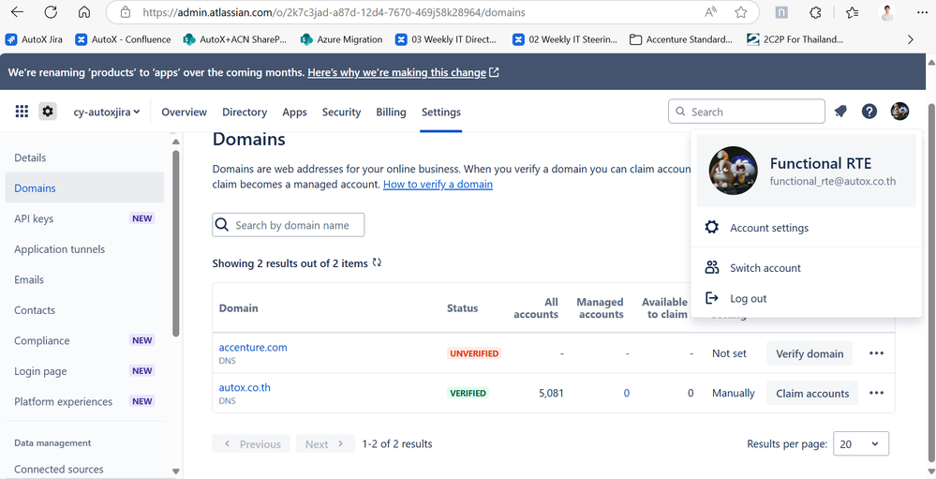This screenshot has width=936, height=479.
Task: Switch to the Overview tab
Action: 184,112
